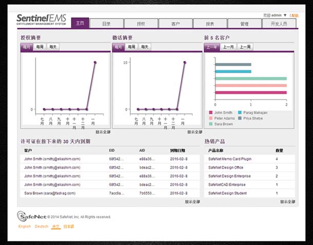Click the blue Parag Mahajan bar

[x=233, y=72]
